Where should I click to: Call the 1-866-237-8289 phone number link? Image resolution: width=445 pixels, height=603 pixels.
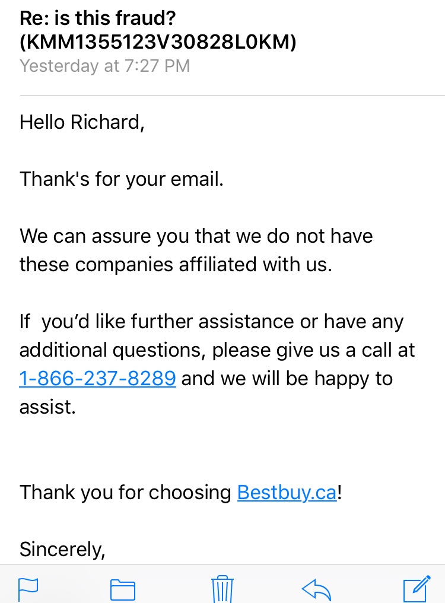pyautogui.click(x=98, y=379)
